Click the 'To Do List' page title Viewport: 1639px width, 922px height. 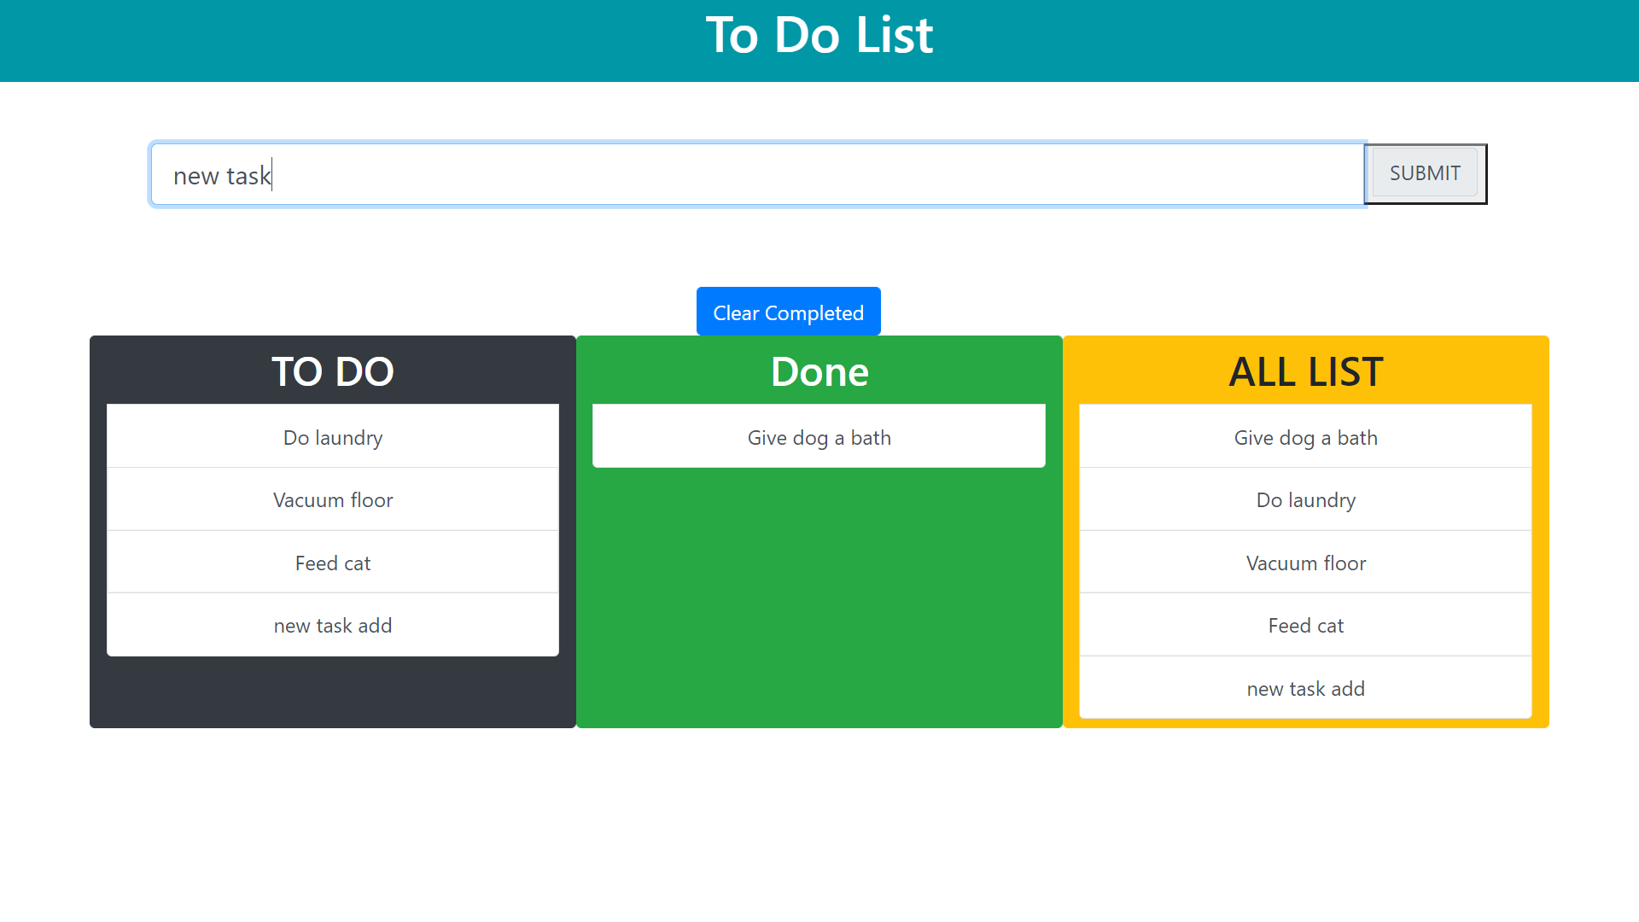coord(819,36)
